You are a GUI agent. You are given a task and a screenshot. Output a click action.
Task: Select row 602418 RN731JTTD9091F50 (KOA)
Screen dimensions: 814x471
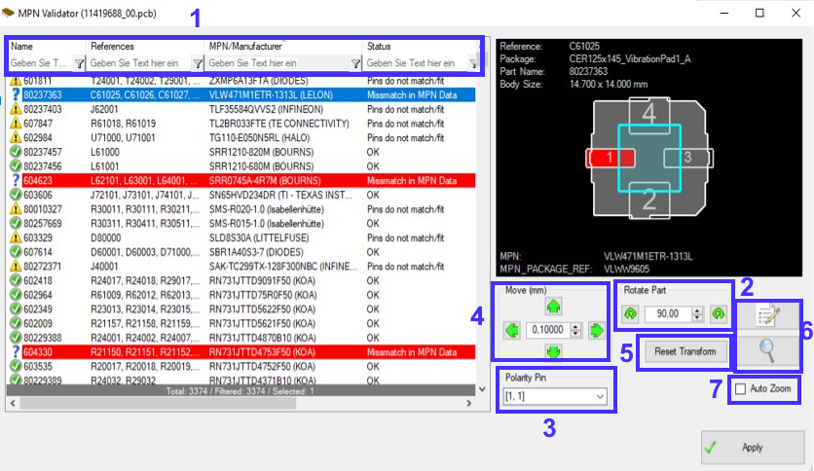point(241,280)
